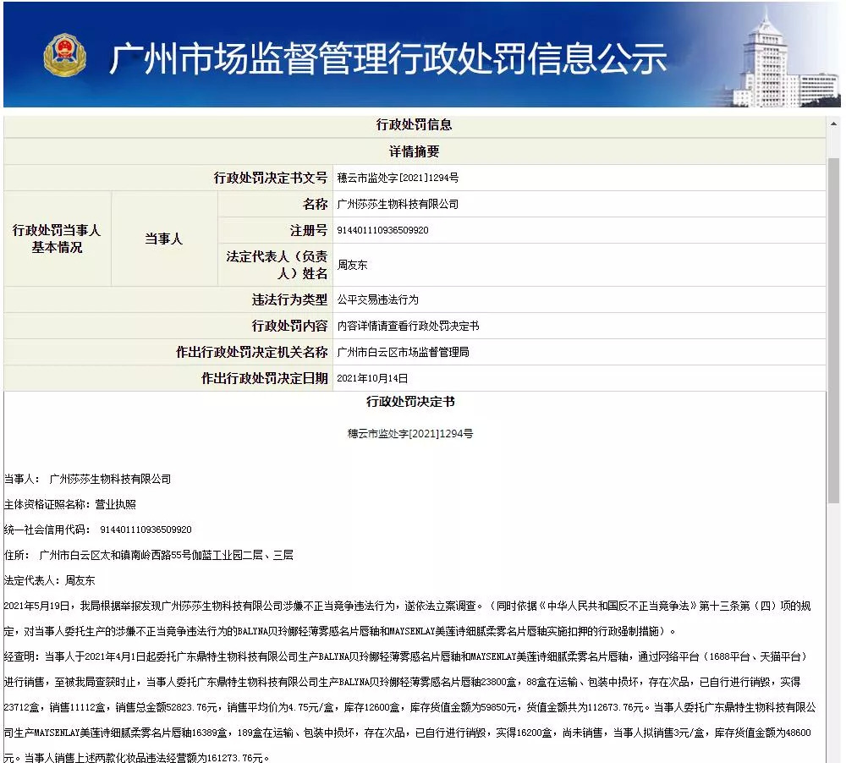The image size is (846, 763).
Task: Click the 法定代表人（负责人）姓名 label
Action: point(277,265)
